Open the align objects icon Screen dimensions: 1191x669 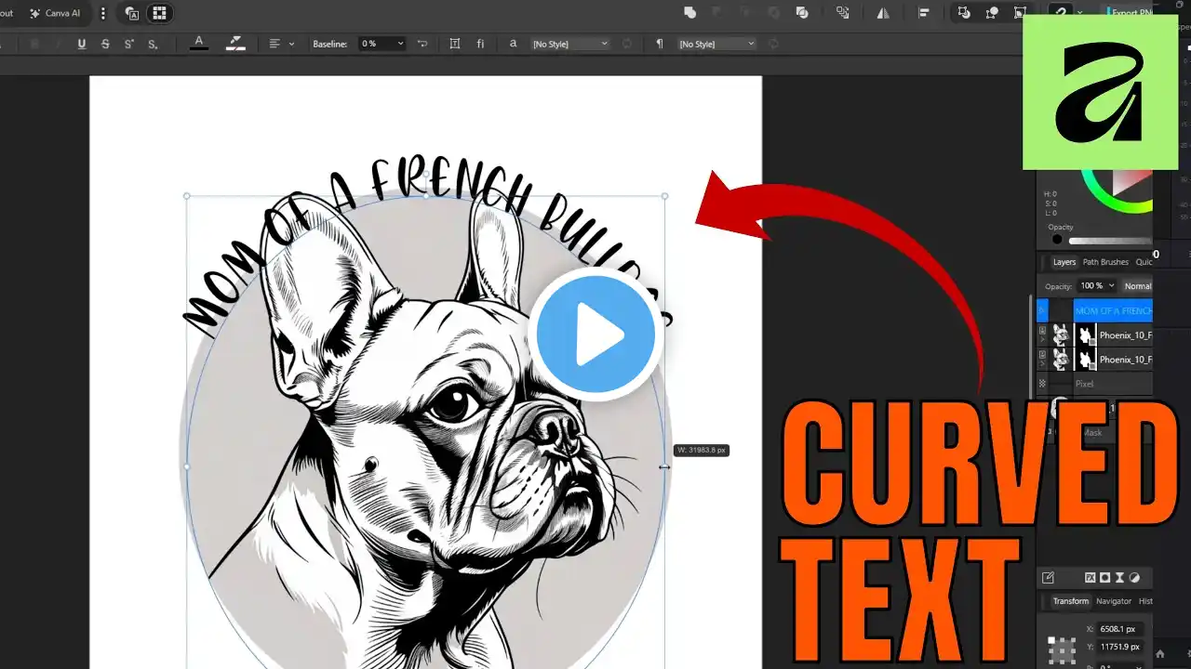(924, 13)
